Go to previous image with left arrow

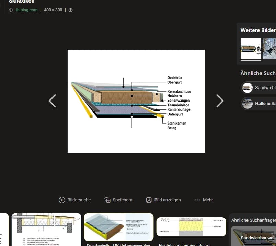52,101
